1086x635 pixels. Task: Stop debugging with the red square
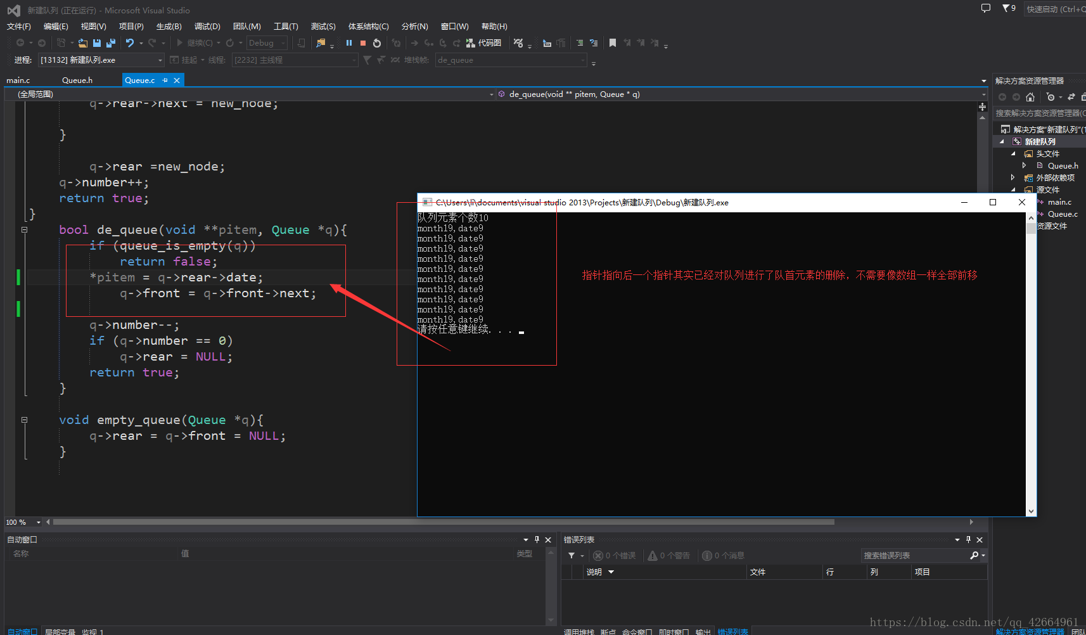tap(363, 43)
